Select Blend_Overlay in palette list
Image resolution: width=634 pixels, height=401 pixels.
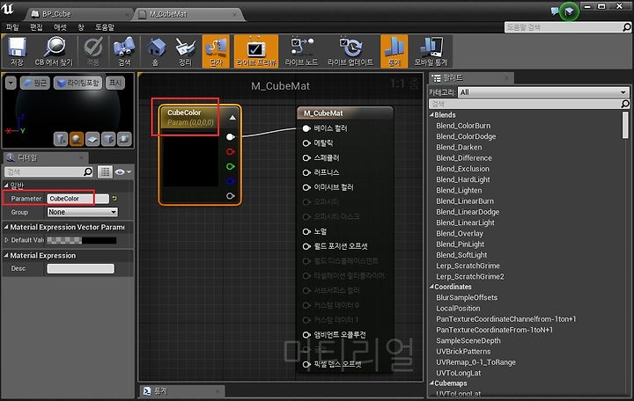pyautogui.click(x=460, y=233)
